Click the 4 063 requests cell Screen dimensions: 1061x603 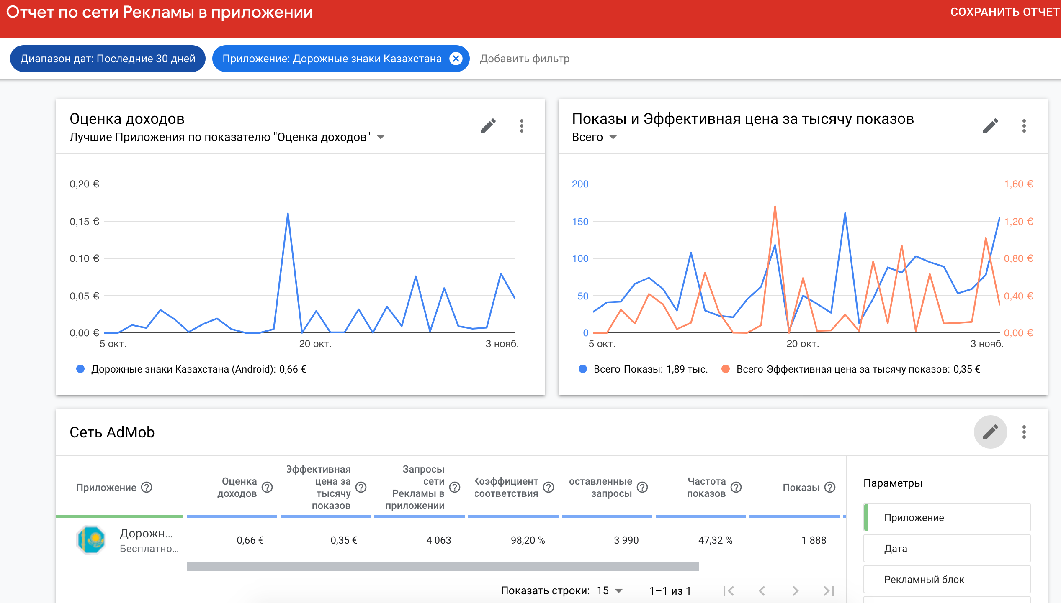[439, 540]
